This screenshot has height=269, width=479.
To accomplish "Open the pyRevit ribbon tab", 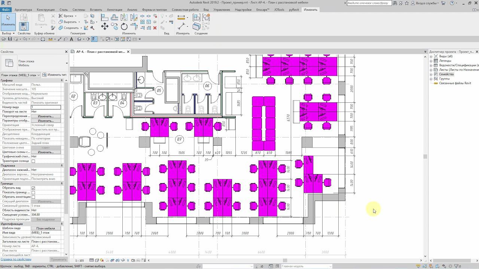I will (294, 10).
